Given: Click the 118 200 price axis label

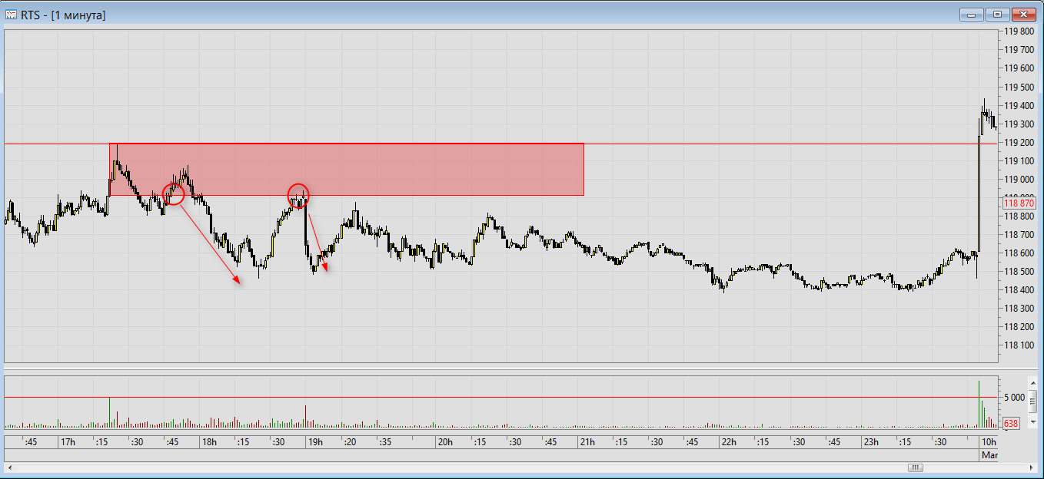Looking at the screenshot, I should (1021, 326).
